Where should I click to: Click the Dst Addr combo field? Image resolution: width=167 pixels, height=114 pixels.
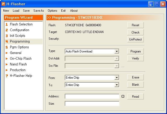(92, 58)
